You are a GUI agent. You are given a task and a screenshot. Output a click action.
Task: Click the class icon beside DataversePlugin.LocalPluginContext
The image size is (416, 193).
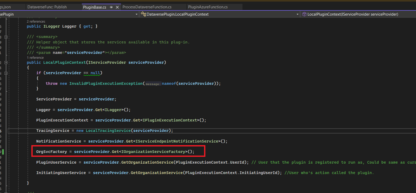(x=143, y=14)
